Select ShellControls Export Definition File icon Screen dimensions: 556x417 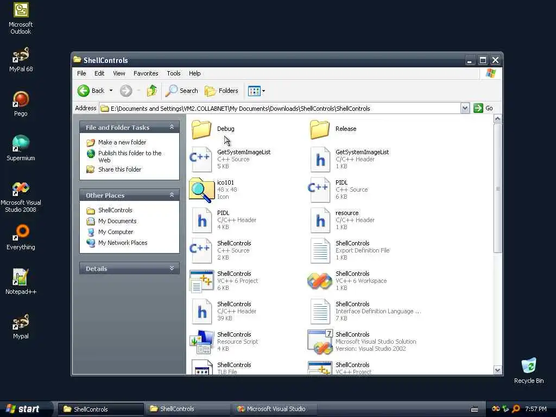320,251
